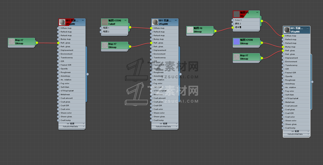Click the 混合量 socket on the Mix node

click(x=233, y=27)
